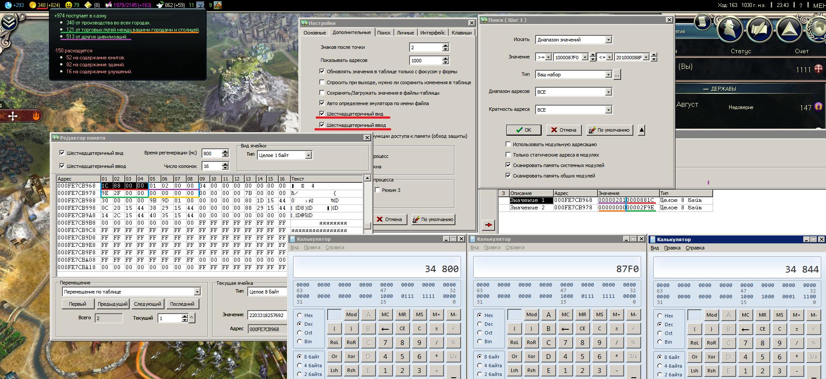Image resolution: width=826 pixels, height=379 pixels.
Task: Click the chevron dropdown circle at top-left of map
Action: (9, 23)
